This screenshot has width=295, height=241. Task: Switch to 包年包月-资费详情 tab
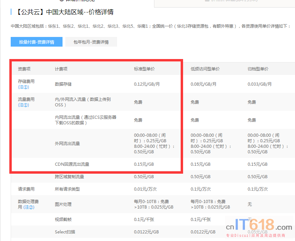click(91, 42)
